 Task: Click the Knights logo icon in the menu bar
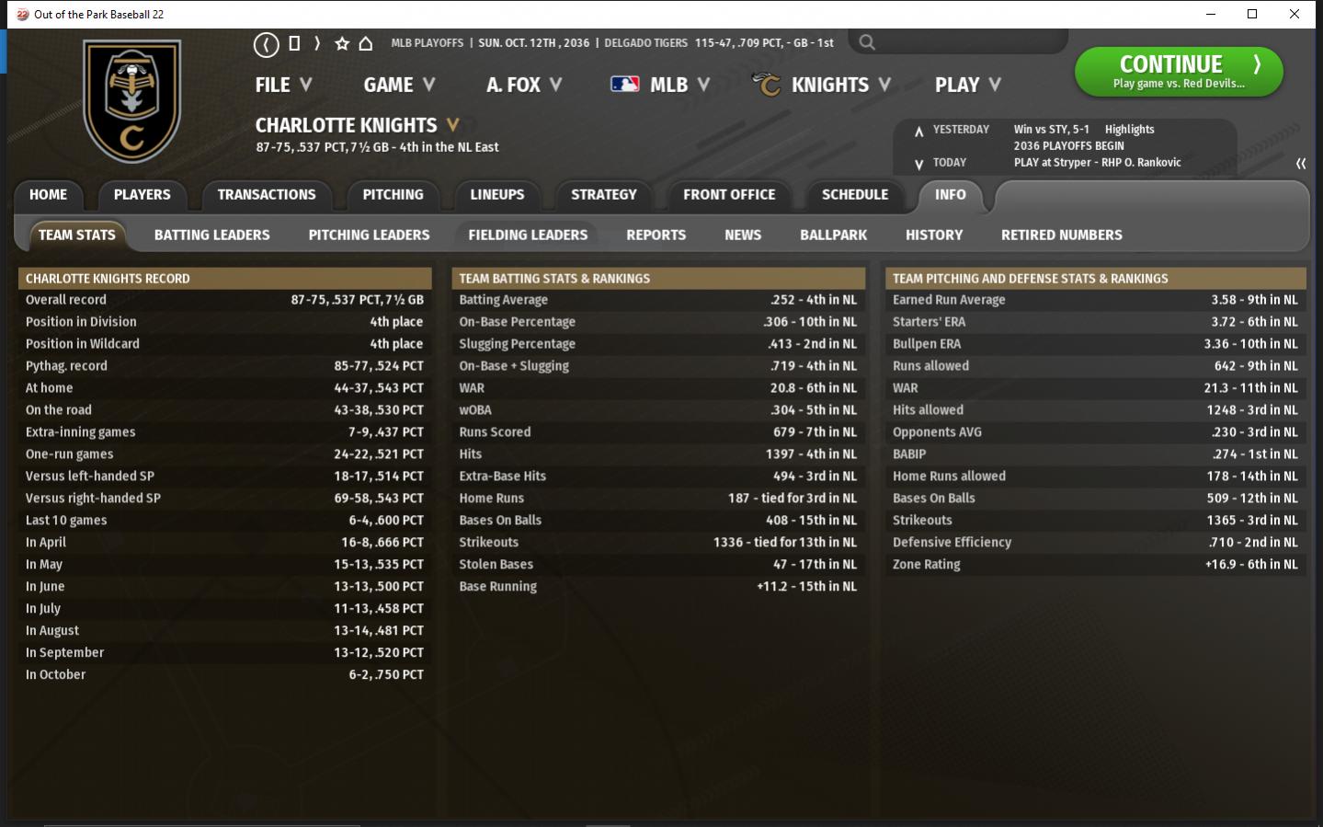tap(766, 85)
